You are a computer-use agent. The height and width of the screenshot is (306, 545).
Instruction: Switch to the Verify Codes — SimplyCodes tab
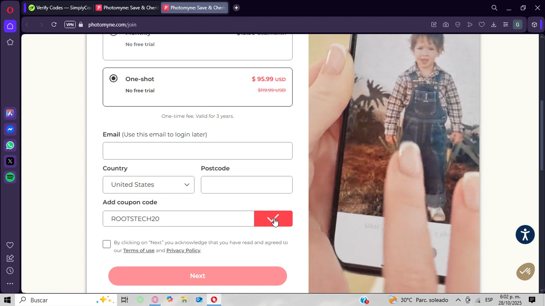(60, 8)
